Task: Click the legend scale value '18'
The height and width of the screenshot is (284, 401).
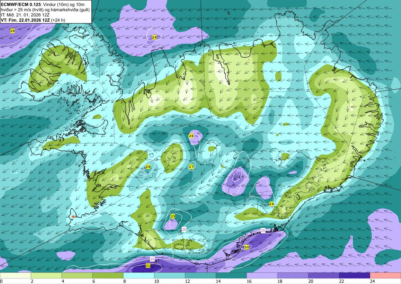Action: 280,281
